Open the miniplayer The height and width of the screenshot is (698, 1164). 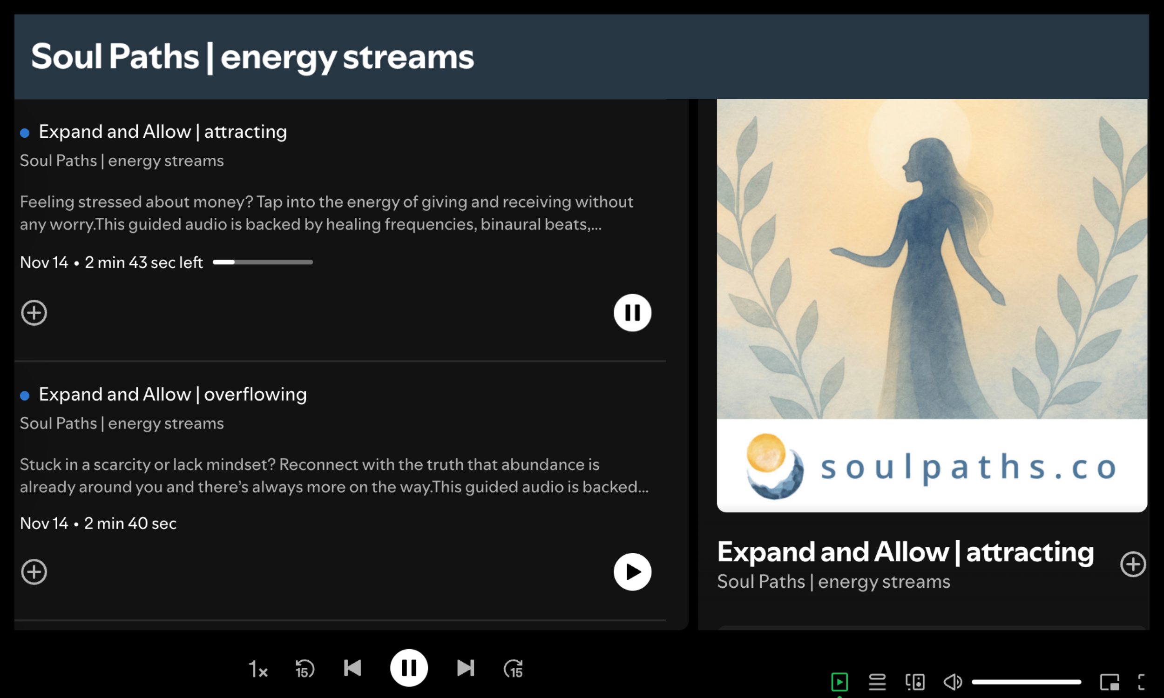(x=1109, y=682)
